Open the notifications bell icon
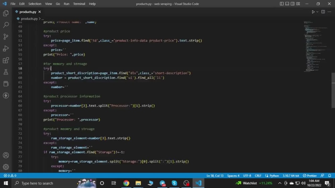This screenshot has height=188, width=335. coord(330,176)
